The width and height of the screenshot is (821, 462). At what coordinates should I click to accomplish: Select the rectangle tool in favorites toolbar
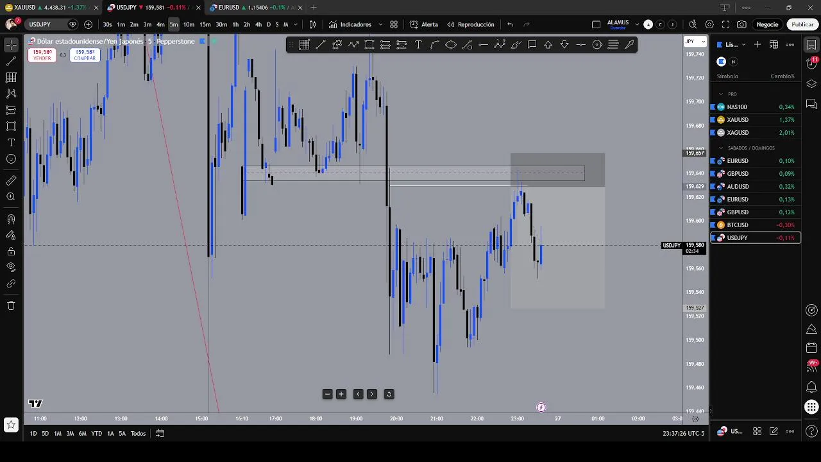(x=369, y=44)
